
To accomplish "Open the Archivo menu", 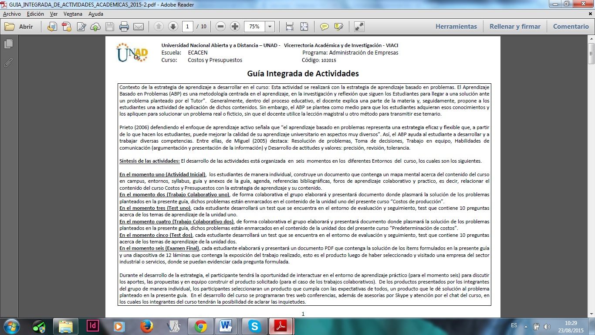I will 12,14.
